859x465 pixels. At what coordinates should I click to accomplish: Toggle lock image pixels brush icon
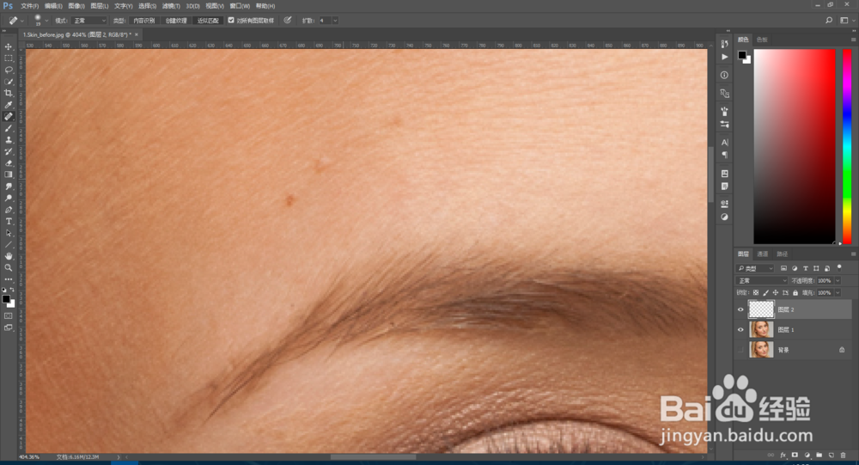(x=766, y=293)
